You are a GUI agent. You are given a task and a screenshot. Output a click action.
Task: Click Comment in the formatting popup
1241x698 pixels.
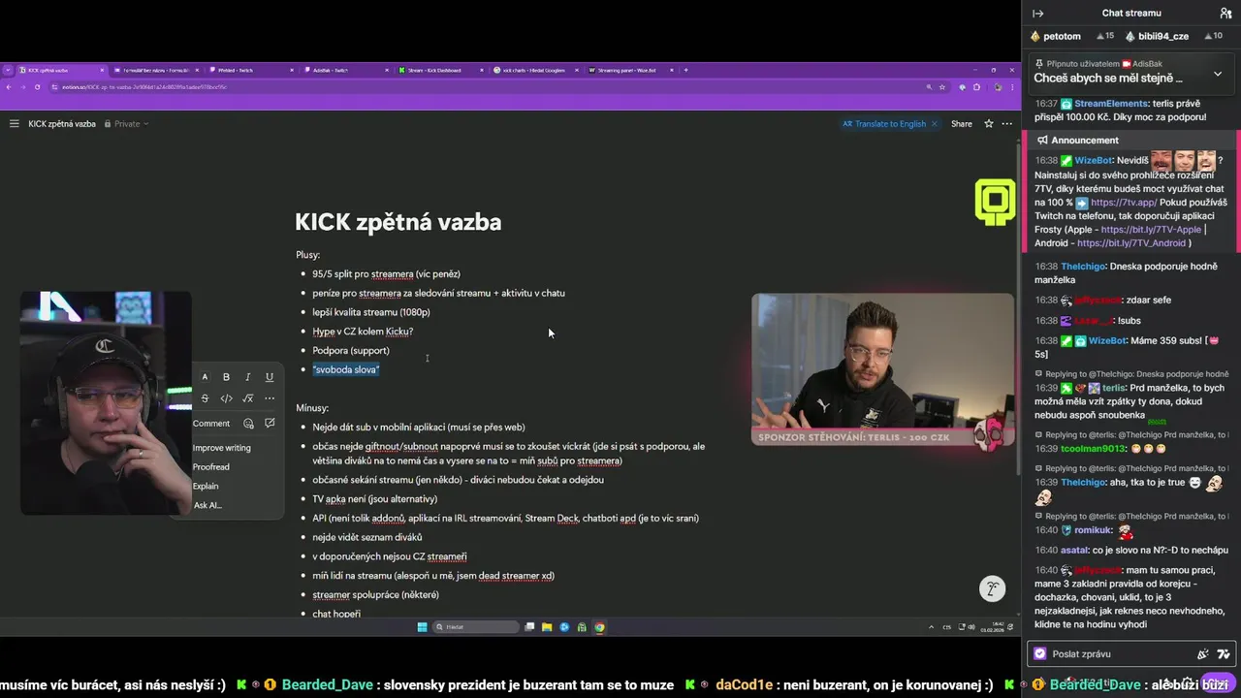click(x=211, y=424)
